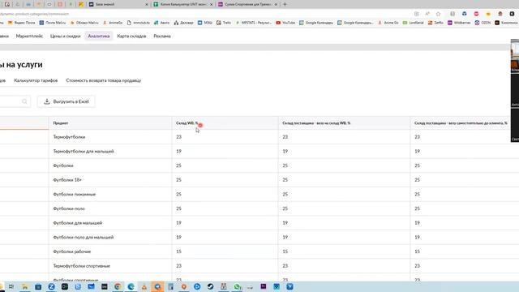The width and height of the screenshot is (519, 292).
Task: Open Карта складов menu
Action: pos(131,36)
